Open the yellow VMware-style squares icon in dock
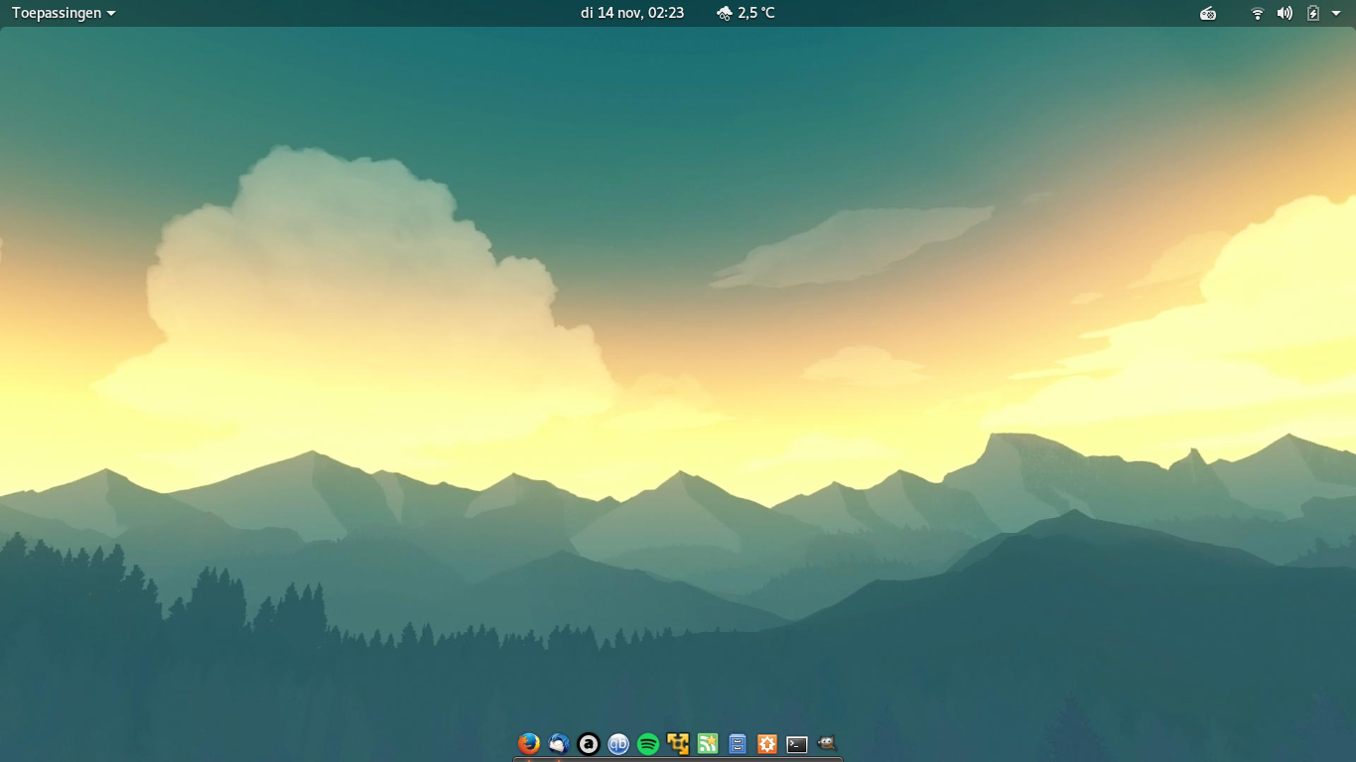 (x=678, y=743)
